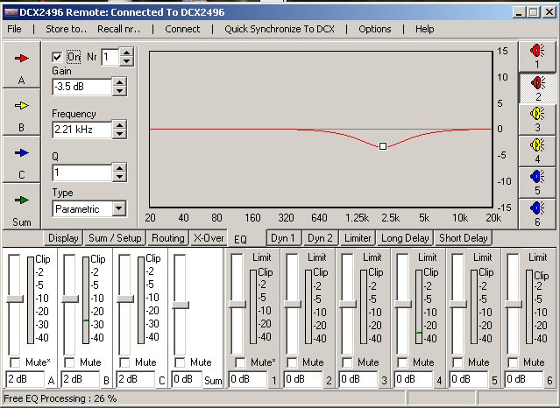
Task: Mute output channel 3
Action: point(347,362)
